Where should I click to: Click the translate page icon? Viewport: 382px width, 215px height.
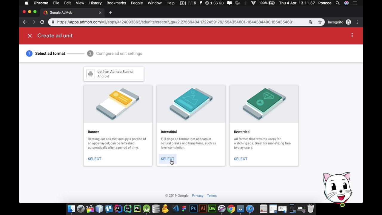point(311,22)
